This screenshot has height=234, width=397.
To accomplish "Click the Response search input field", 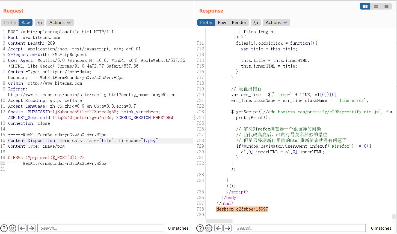I will pyautogui.click(x=300, y=228).
